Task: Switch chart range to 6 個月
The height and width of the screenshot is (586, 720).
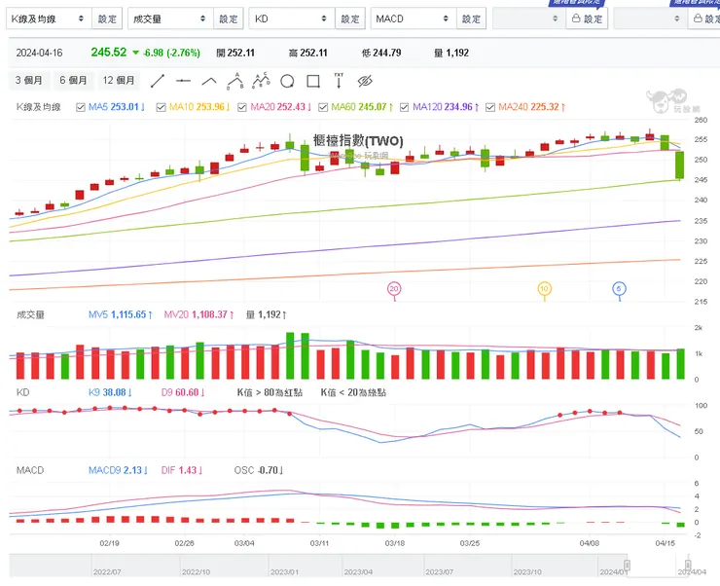Action: [x=73, y=81]
